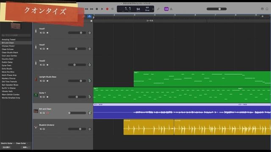The height and width of the screenshot is (152, 271).
Task: Solo the Upright Studio Bass track
Action: point(44,81)
